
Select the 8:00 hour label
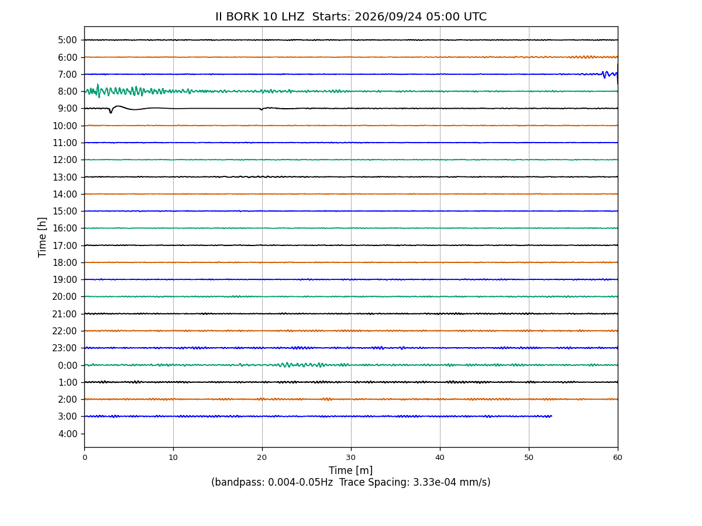[68, 91]
